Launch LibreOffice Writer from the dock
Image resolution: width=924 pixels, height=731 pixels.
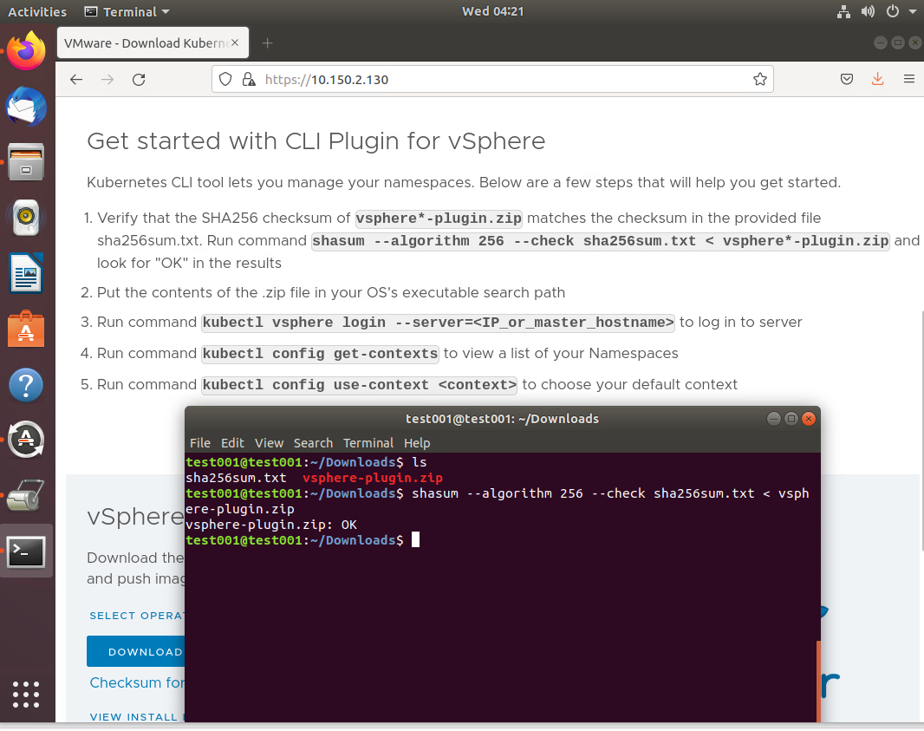tap(26, 272)
